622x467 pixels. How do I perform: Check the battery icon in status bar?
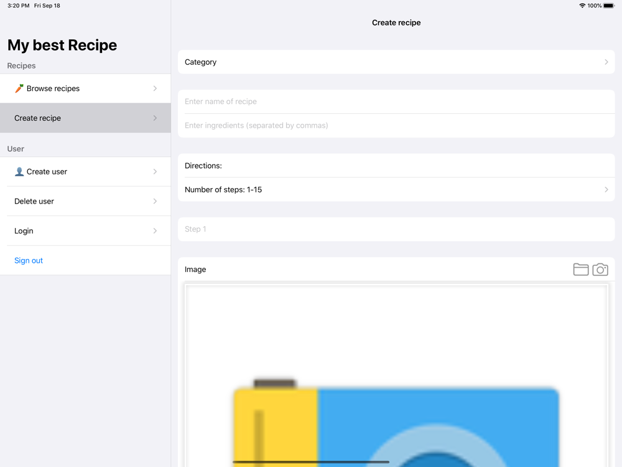point(609,6)
